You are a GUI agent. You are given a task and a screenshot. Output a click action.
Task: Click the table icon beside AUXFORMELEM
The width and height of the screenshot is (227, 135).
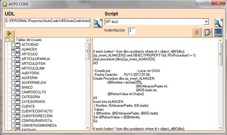pos(18,83)
